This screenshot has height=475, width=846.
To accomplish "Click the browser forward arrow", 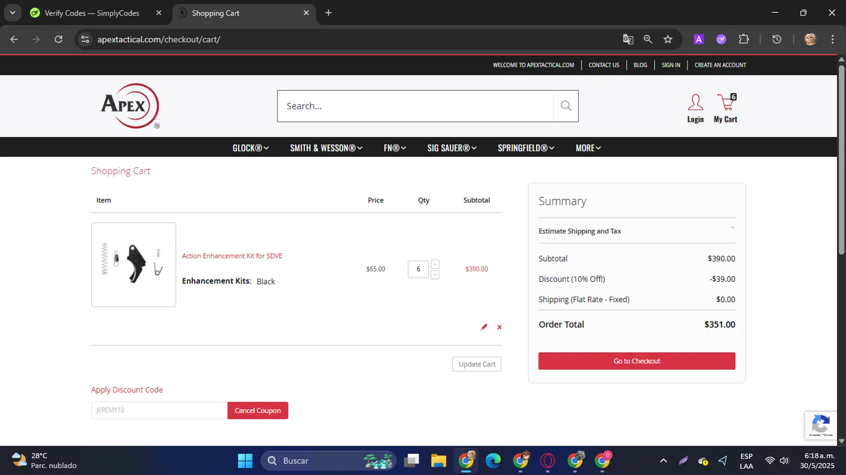I will point(36,39).
